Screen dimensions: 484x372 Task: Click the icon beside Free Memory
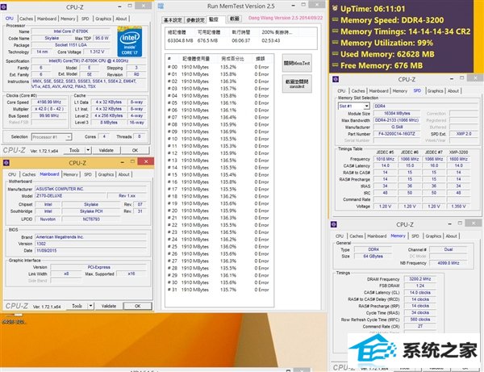point(335,65)
